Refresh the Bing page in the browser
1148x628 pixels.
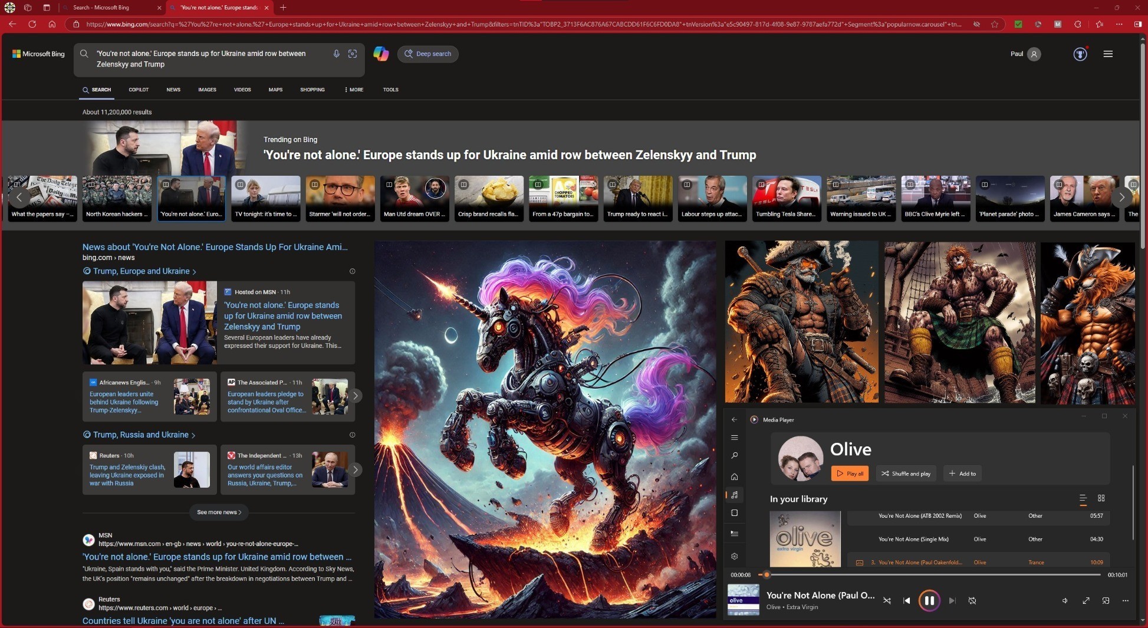(x=32, y=24)
